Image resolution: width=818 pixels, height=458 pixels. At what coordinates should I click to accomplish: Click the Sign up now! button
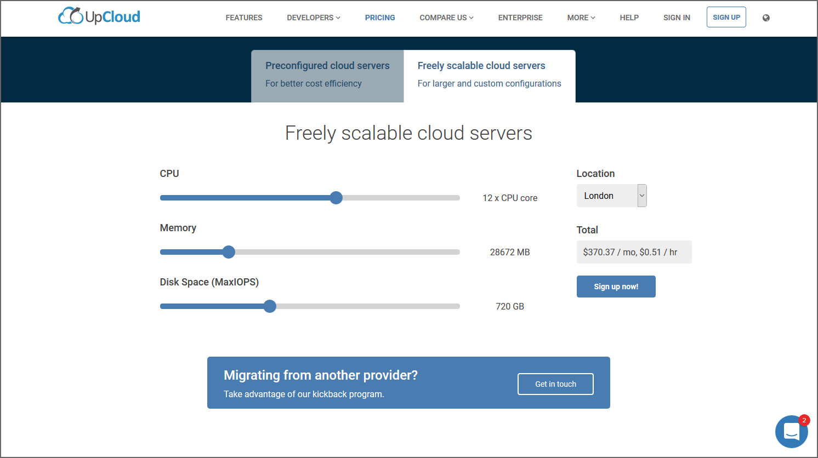click(616, 287)
